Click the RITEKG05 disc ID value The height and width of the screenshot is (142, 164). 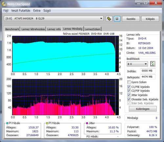(x=144, y=43)
